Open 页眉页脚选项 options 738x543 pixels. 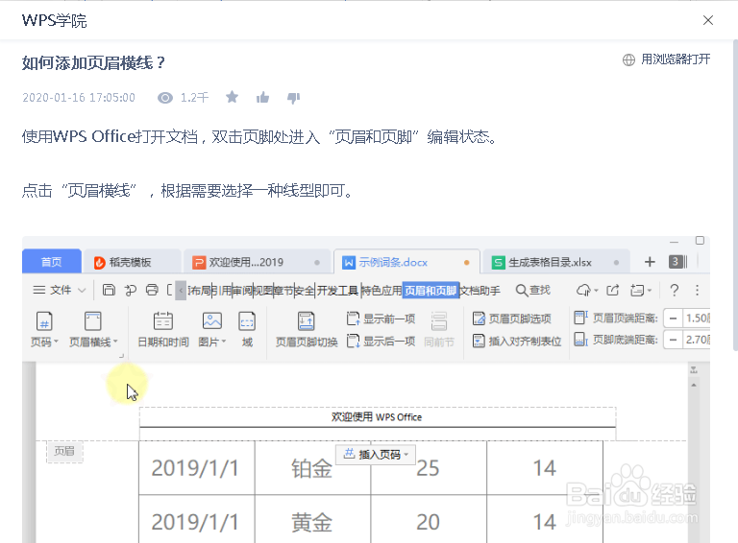click(x=512, y=319)
